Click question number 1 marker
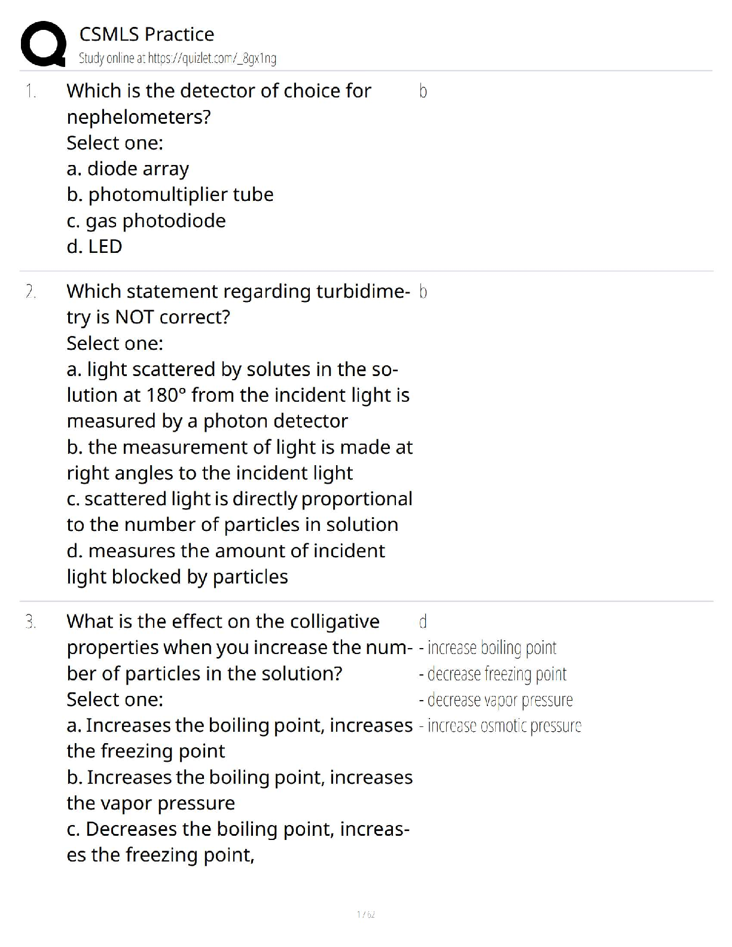 pyautogui.click(x=30, y=91)
